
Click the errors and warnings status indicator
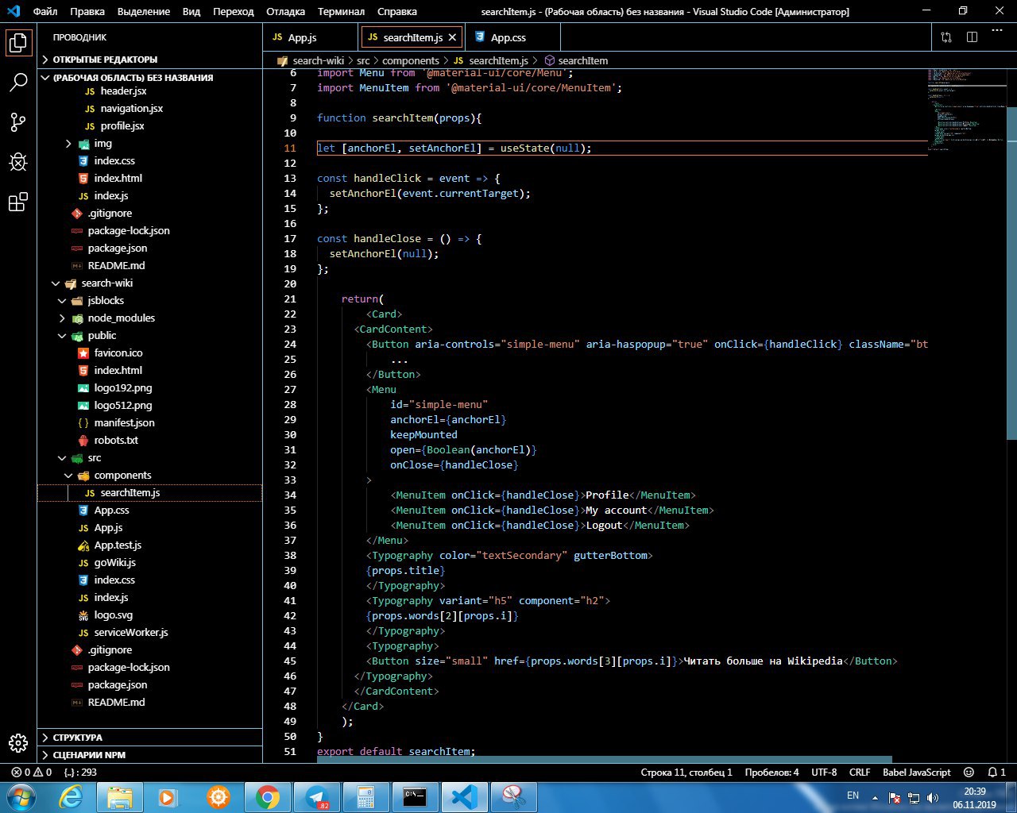coord(32,772)
